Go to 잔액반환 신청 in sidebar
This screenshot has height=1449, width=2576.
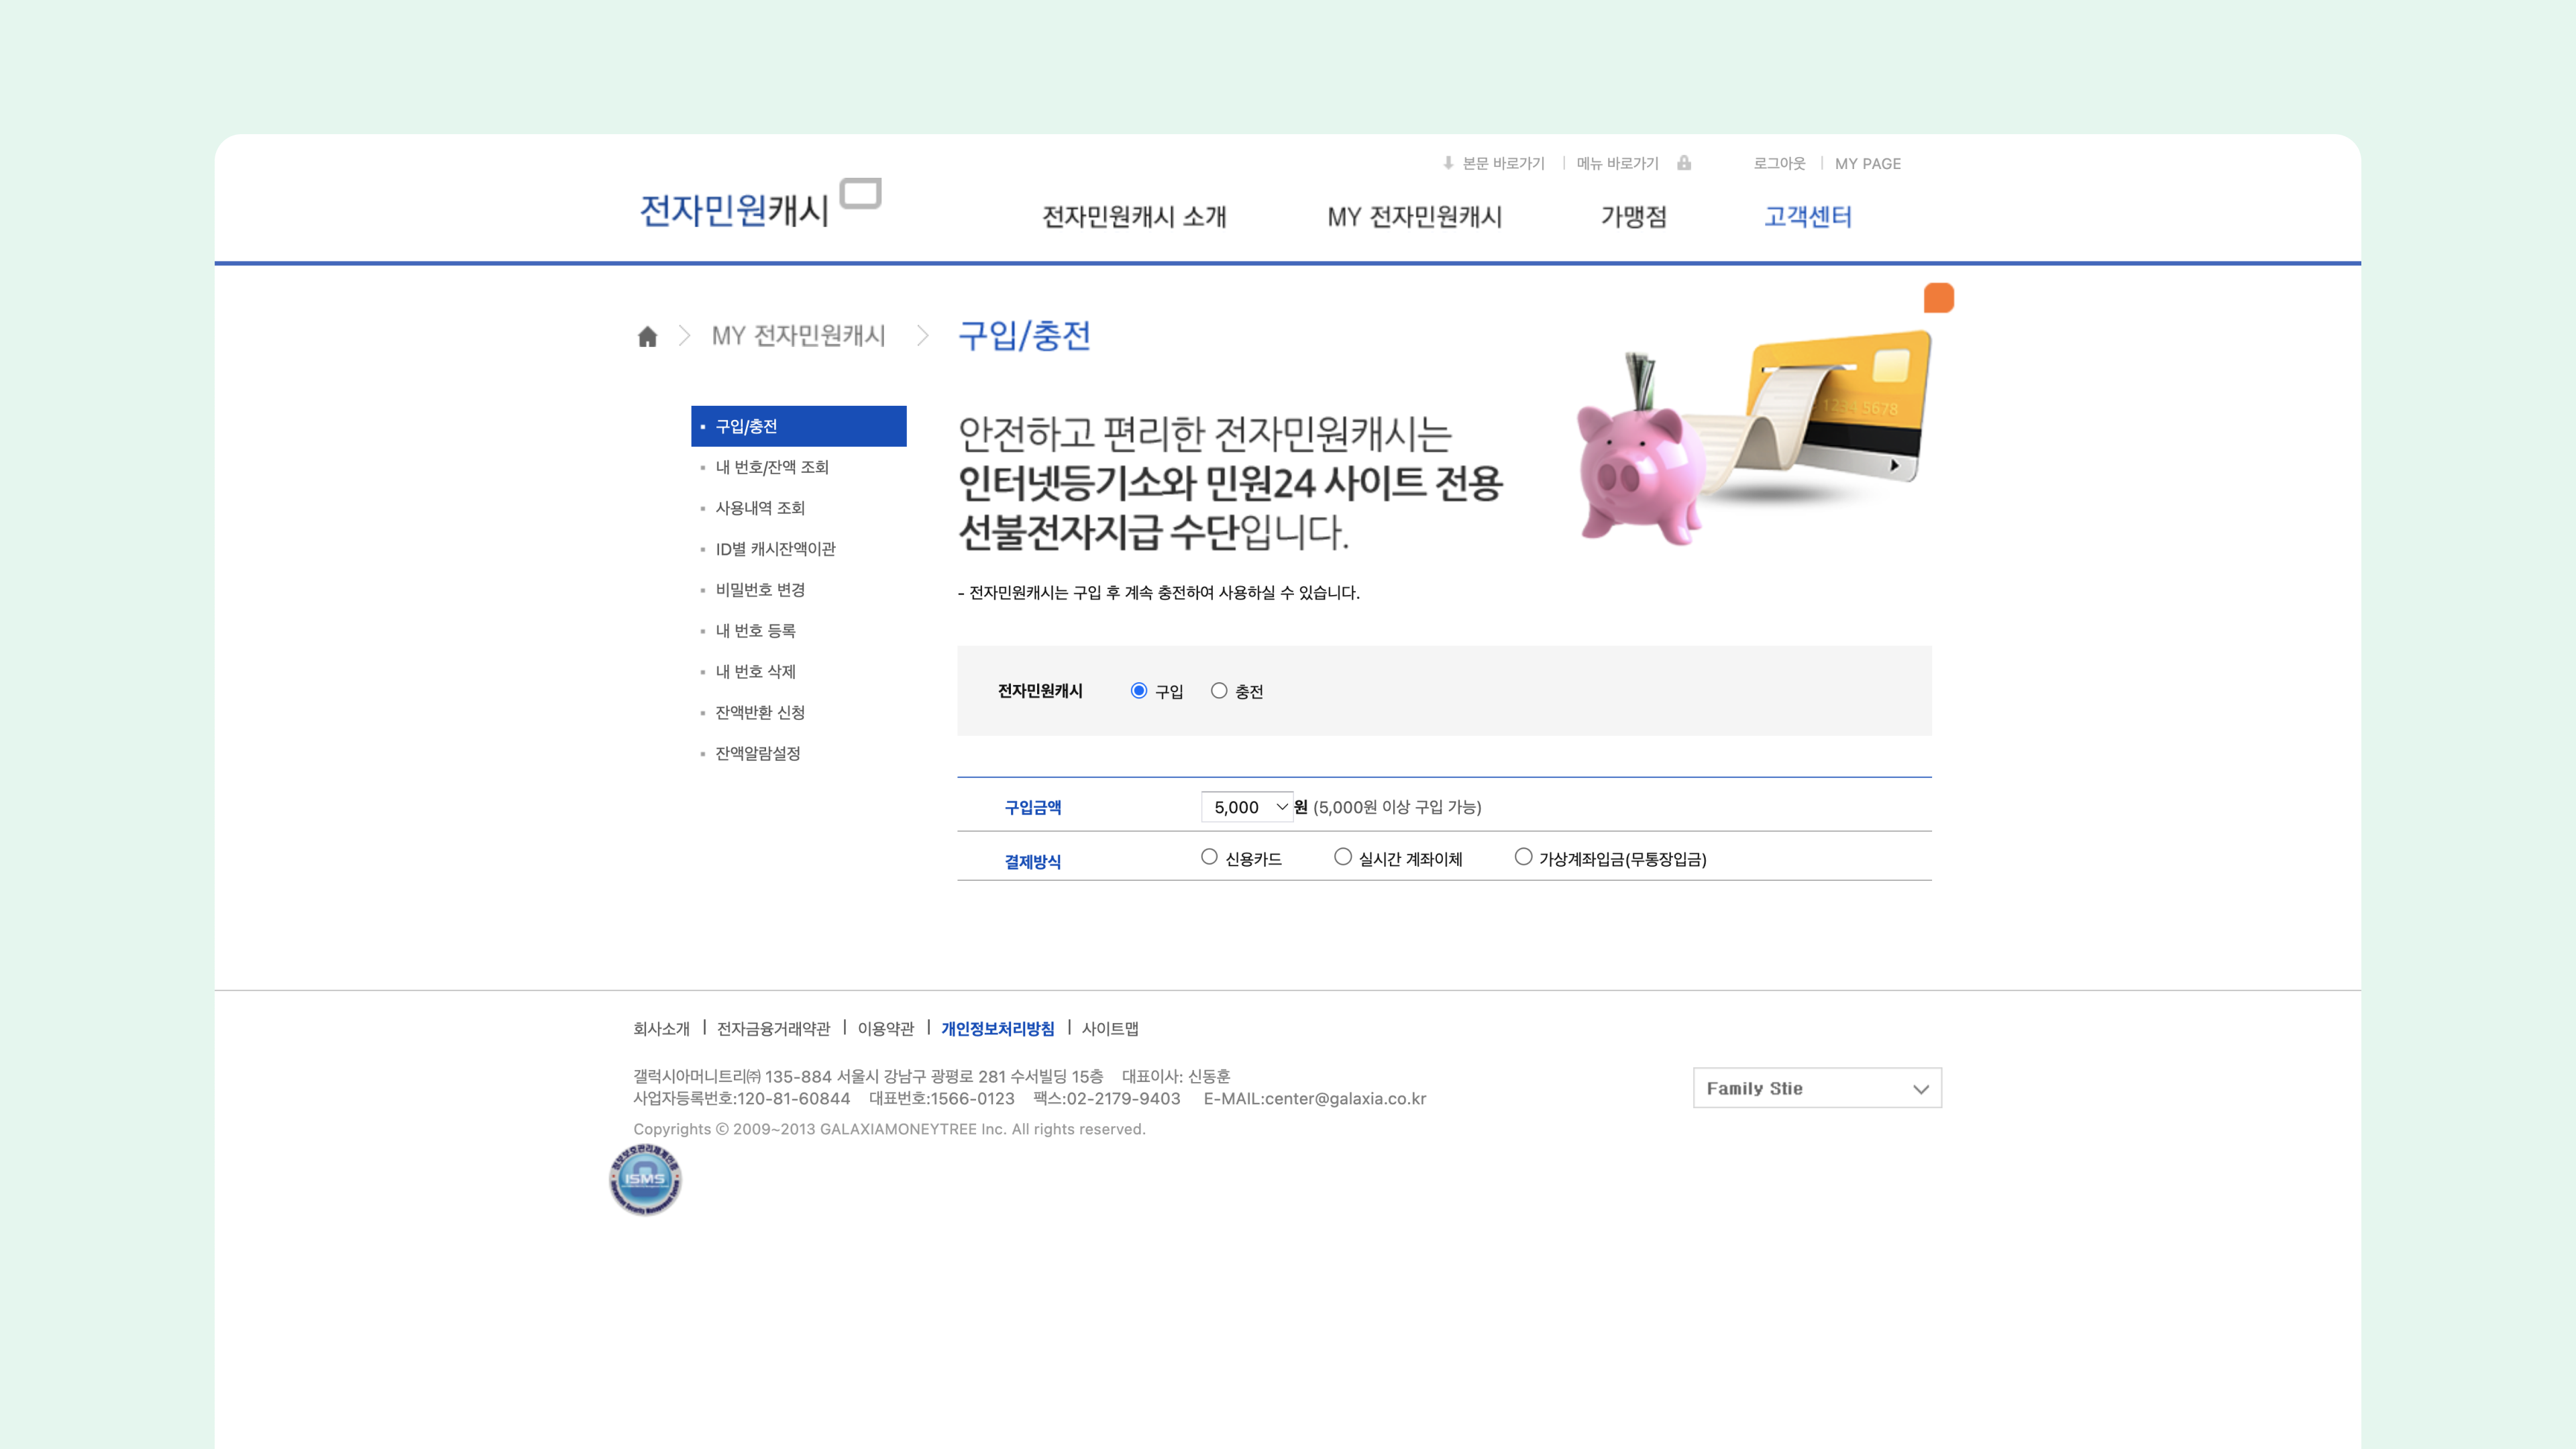click(x=759, y=712)
